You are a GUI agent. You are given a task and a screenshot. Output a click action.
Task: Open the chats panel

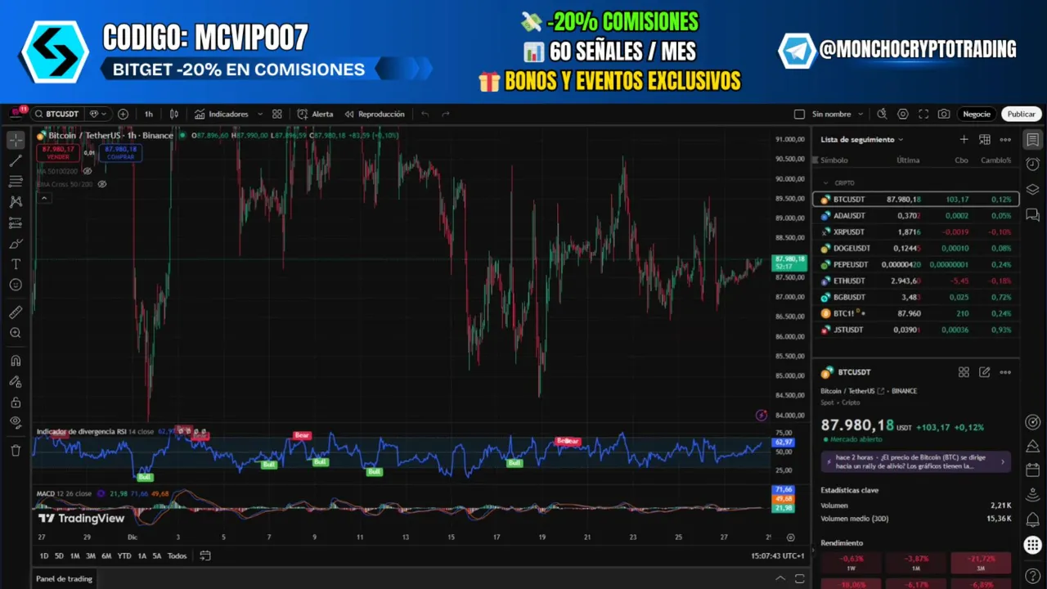[x=1032, y=215]
